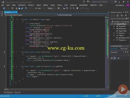Click the Undo arrow in toolbar

click(26, 8)
